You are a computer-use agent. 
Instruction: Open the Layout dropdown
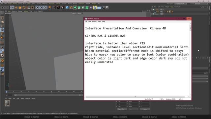(x=201, y=4)
